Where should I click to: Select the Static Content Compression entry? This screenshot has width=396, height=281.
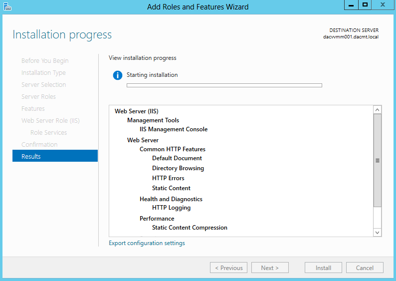pos(190,228)
